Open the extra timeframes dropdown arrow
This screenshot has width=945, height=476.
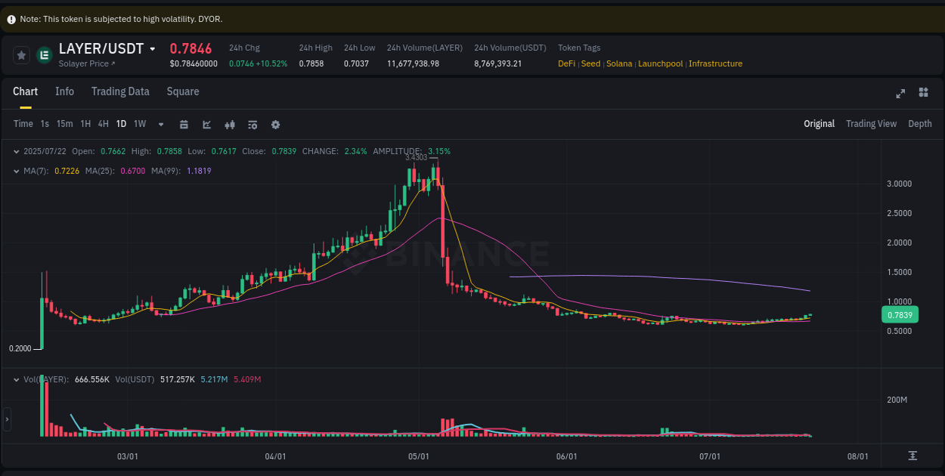click(160, 124)
